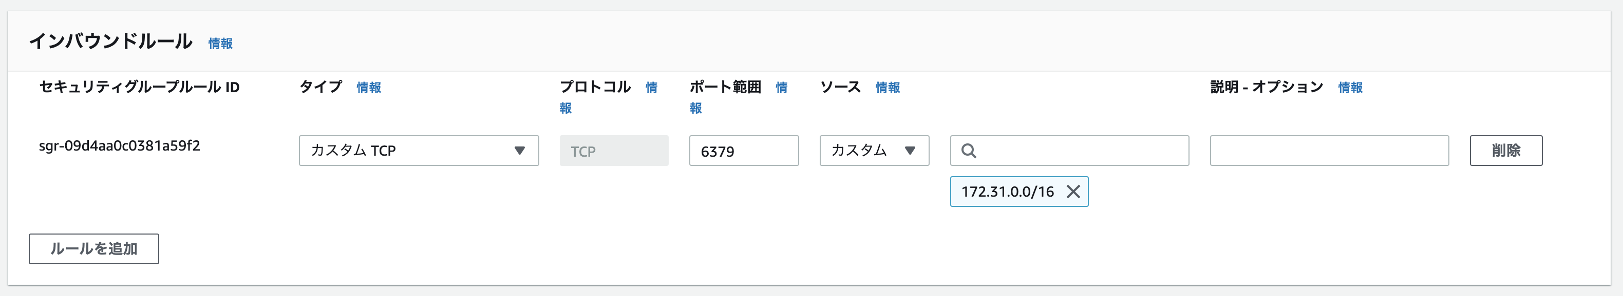Click the 削除 button to delete the rule
This screenshot has width=1623, height=296.
coord(1505,151)
